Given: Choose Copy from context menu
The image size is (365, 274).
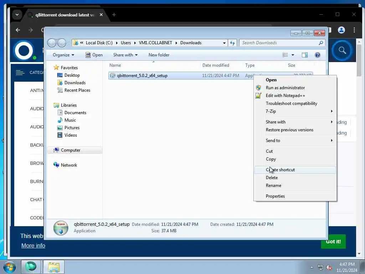Looking at the screenshot, I should pos(271,159).
